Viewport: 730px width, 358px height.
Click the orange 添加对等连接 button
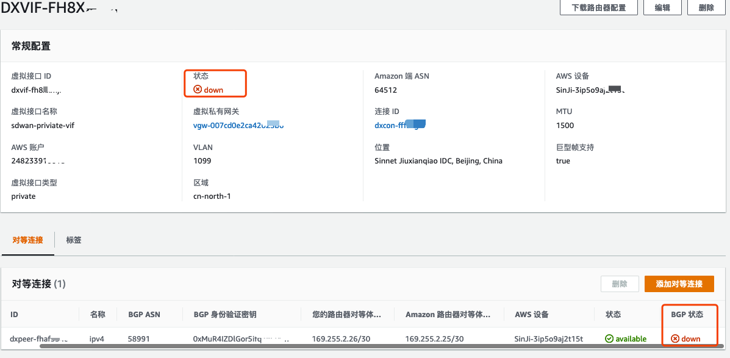pyautogui.click(x=679, y=284)
